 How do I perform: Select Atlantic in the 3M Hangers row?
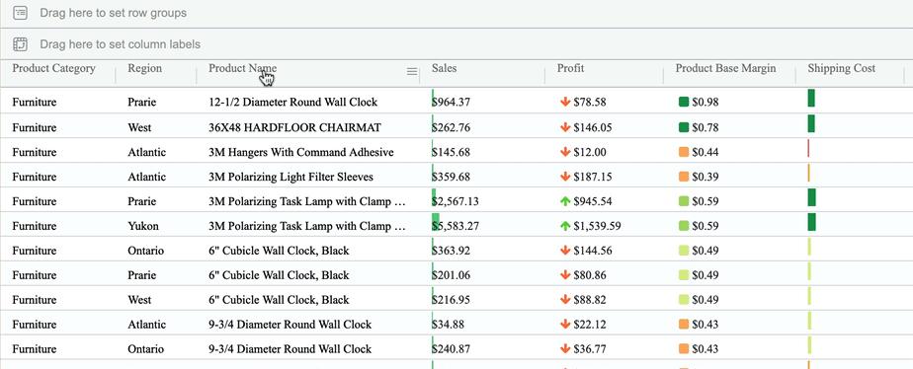(x=146, y=152)
